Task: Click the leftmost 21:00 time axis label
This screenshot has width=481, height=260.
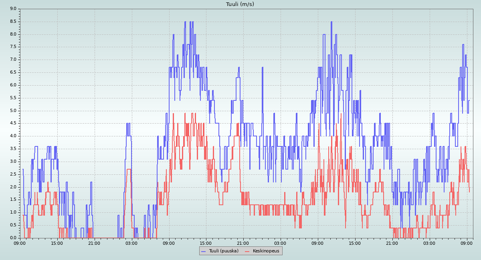Action: 94,243
